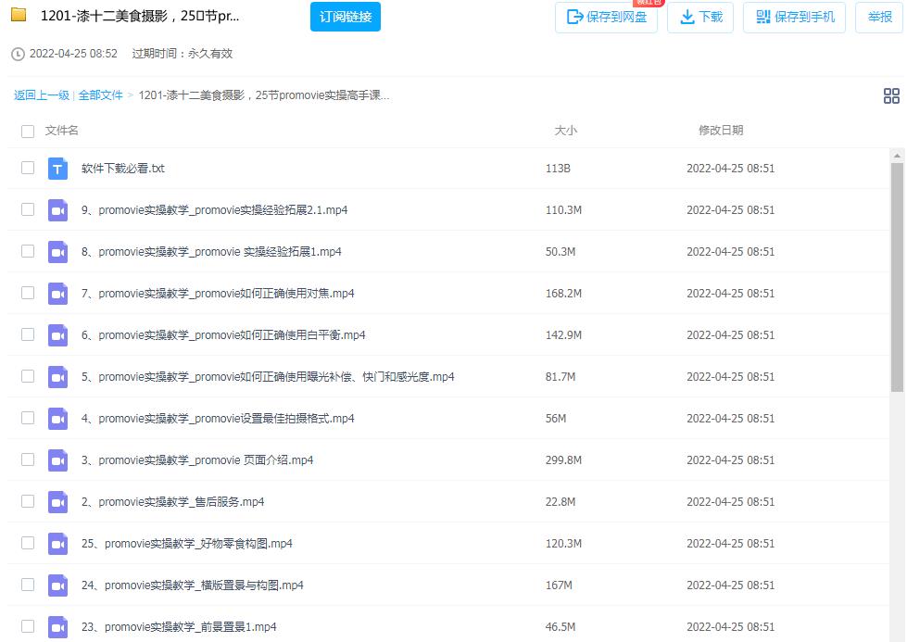This screenshot has width=907, height=642.
Task: Click the 168.2M size value
Action: point(563,294)
